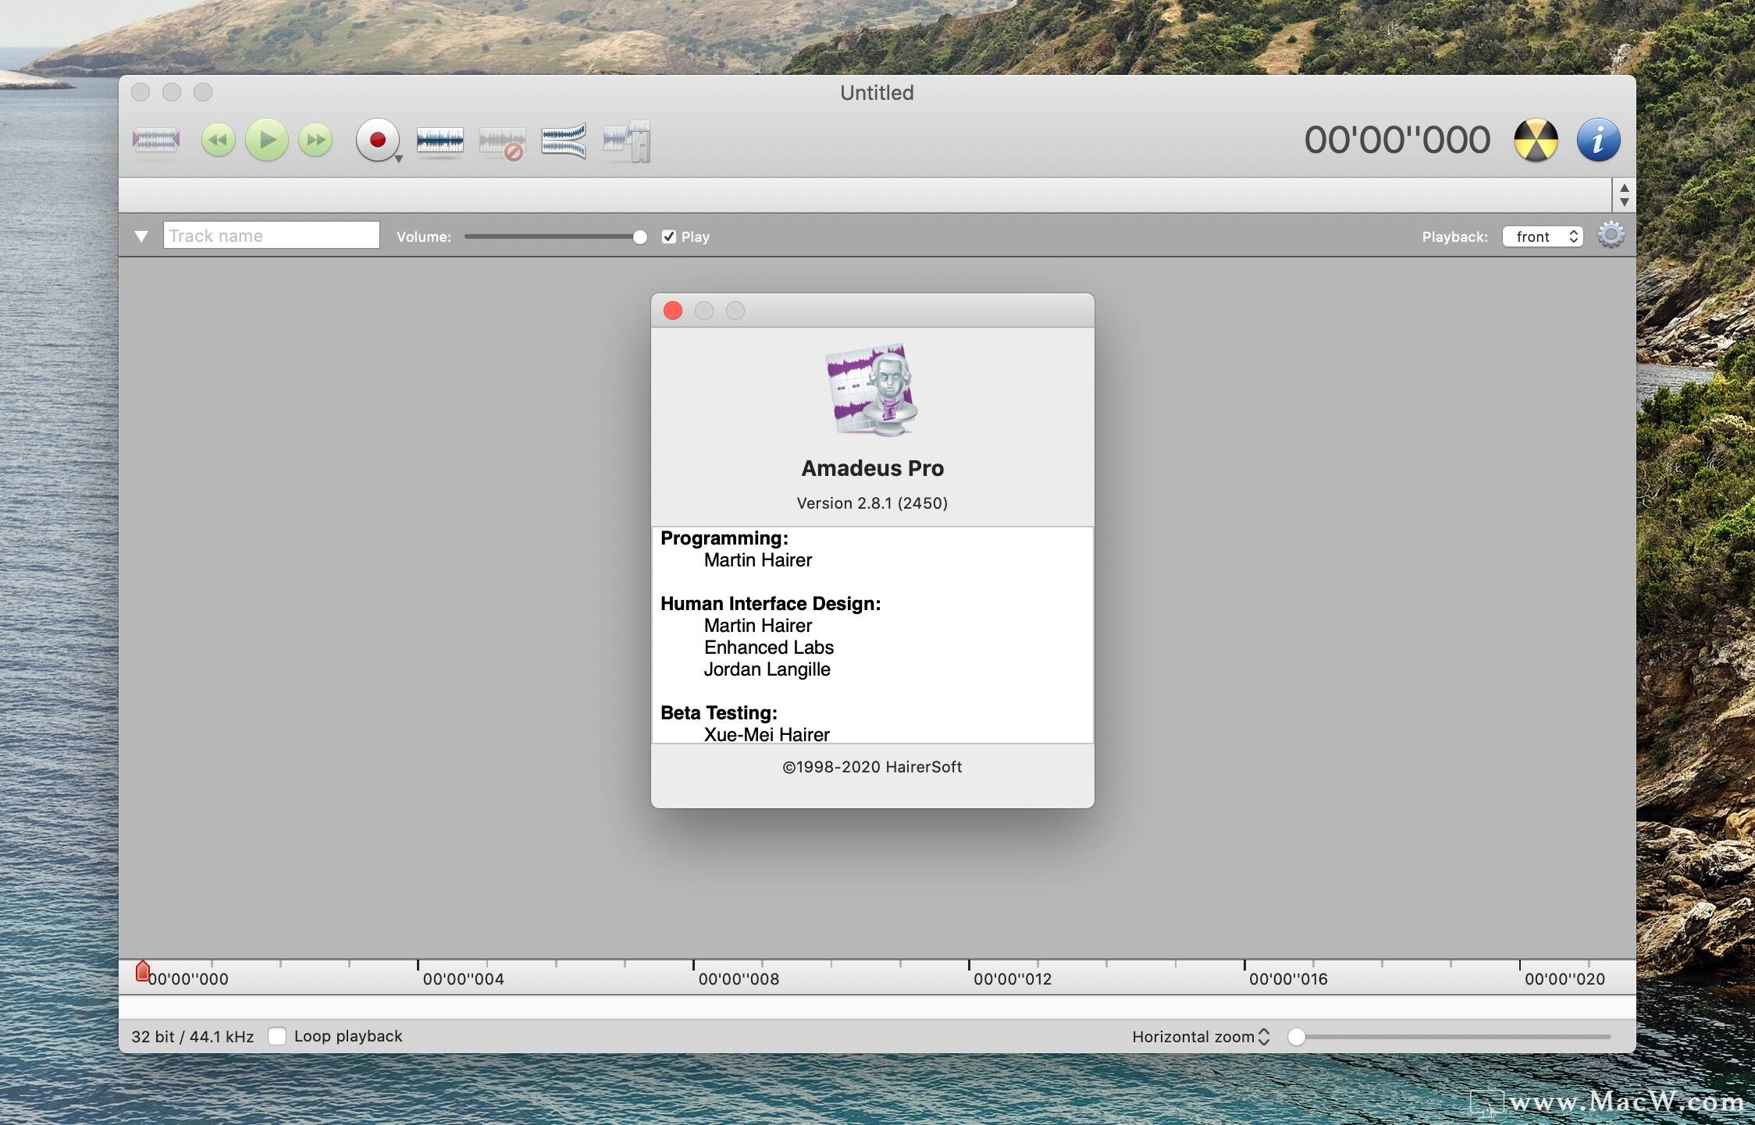This screenshot has width=1755, height=1125.
Task: Click waveform icon with prohibition sign
Action: point(502,143)
